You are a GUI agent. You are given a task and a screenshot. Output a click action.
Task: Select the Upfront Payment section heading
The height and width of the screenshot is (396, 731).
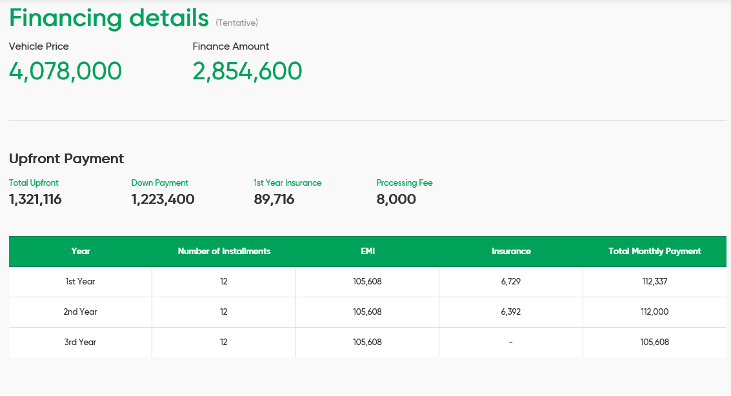pyautogui.click(x=66, y=159)
